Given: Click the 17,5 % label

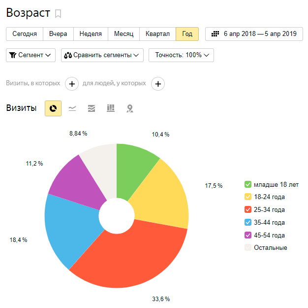Looking at the screenshot, I should tap(214, 186).
